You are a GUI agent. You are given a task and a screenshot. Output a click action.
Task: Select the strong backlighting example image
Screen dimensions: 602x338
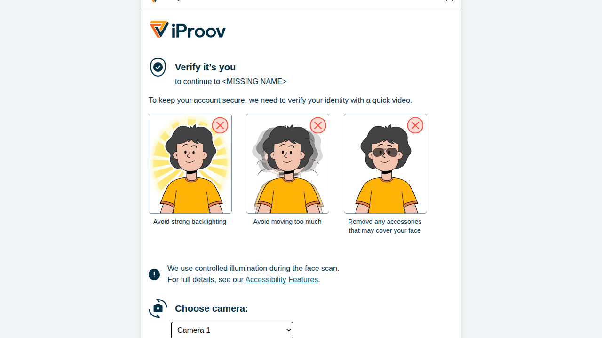tap(190, 163)
